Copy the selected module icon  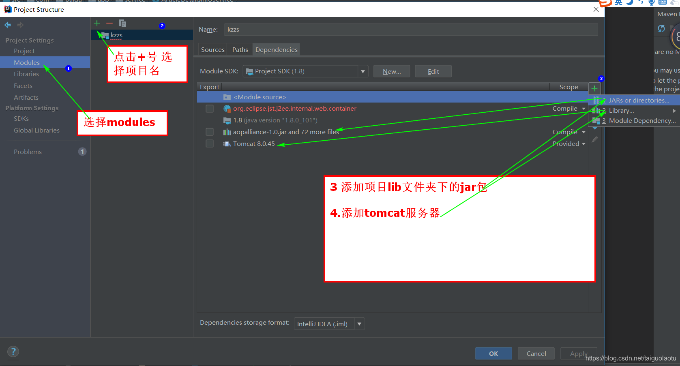pyautogui.click(x=122, y=23)
